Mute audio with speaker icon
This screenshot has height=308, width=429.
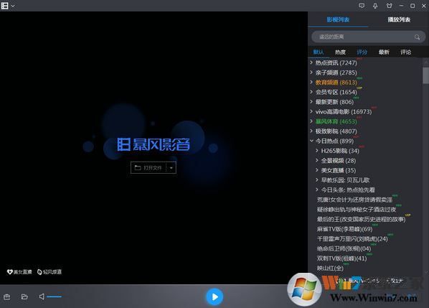click(42, 297)
